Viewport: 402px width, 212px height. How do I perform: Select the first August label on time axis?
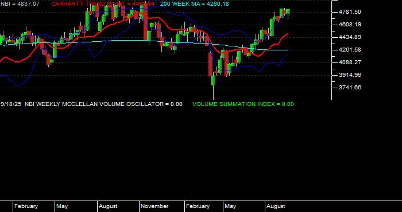(x=108, y=206)
